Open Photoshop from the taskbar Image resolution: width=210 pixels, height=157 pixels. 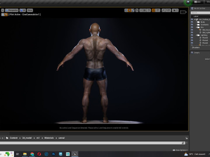click(53, 154)
